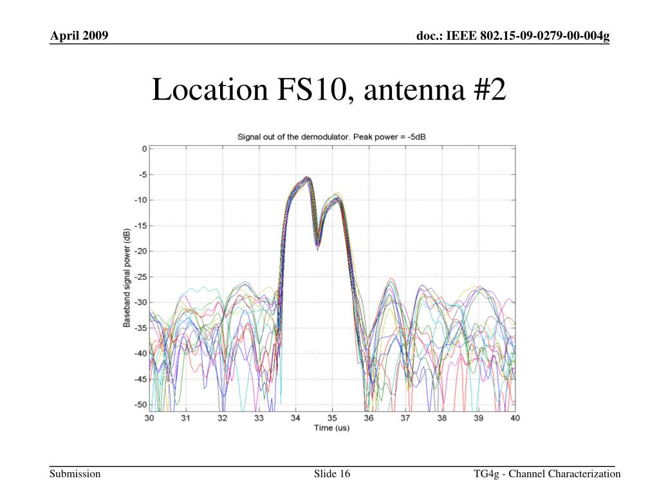Click the 'Submission' footer text

75,474
